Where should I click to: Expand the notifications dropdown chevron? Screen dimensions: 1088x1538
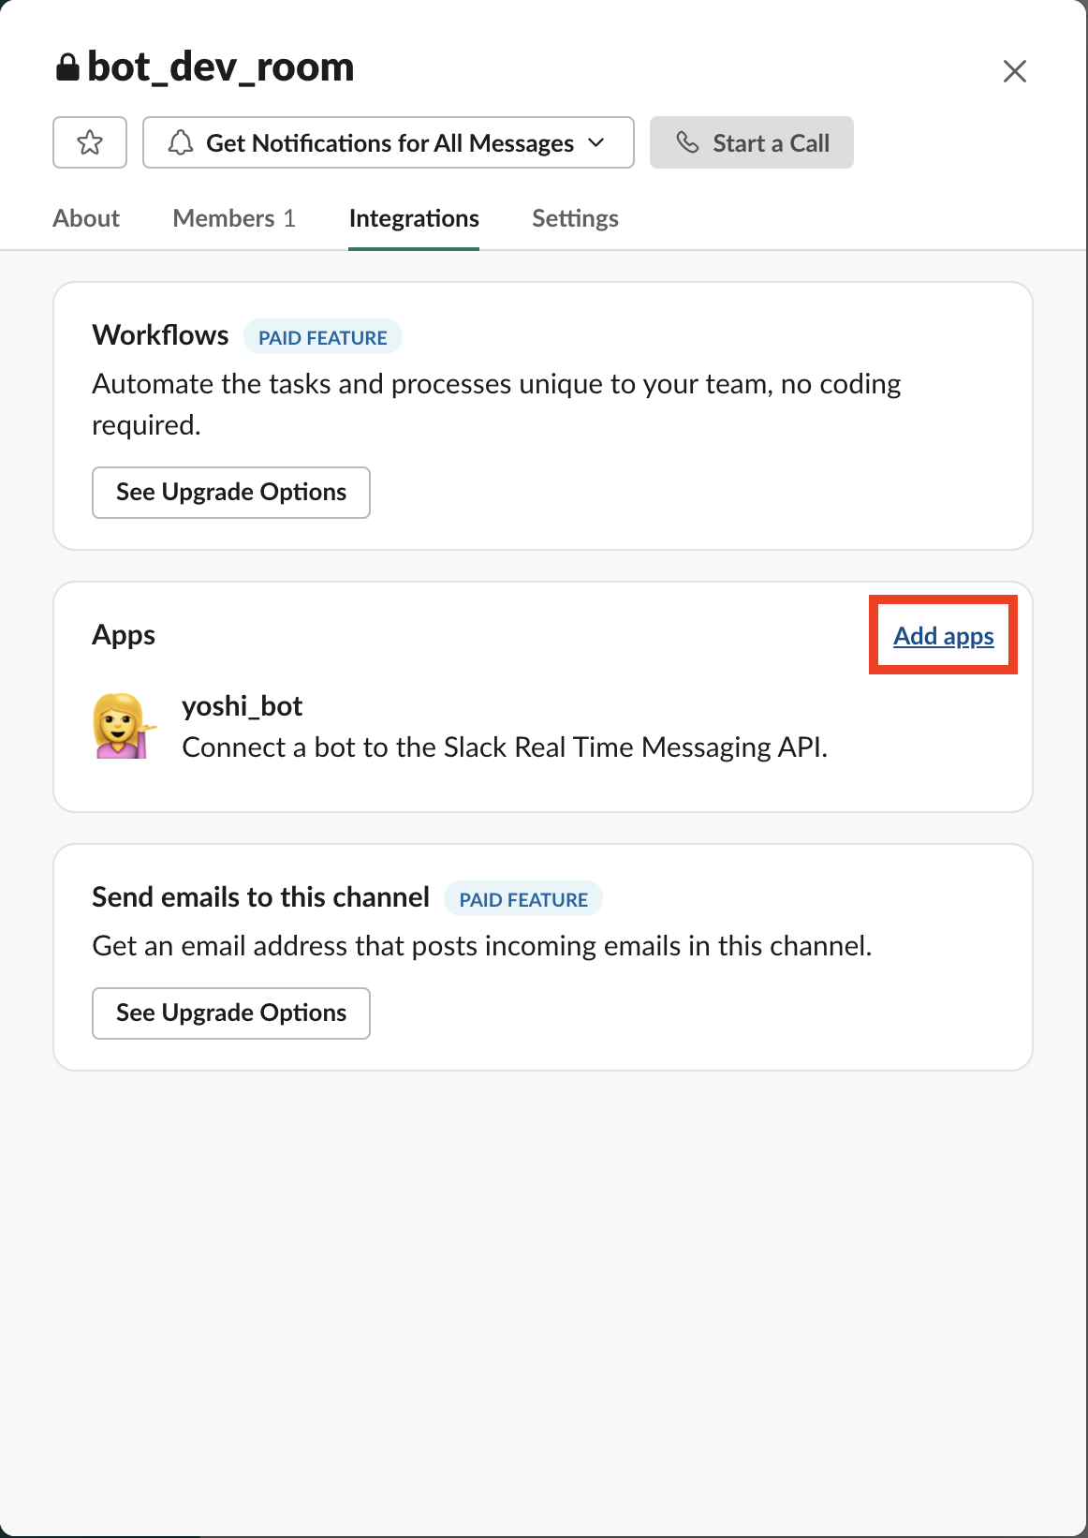pyautogui.click(x=596, y=142)
